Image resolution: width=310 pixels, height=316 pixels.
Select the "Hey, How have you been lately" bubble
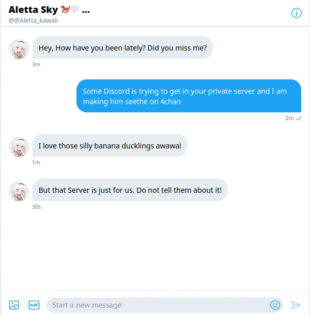[x=123, y=47]
